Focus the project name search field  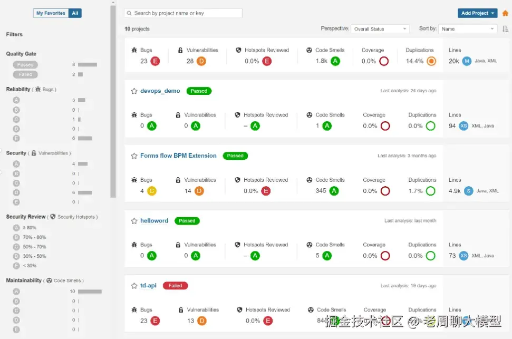(183, 13)
